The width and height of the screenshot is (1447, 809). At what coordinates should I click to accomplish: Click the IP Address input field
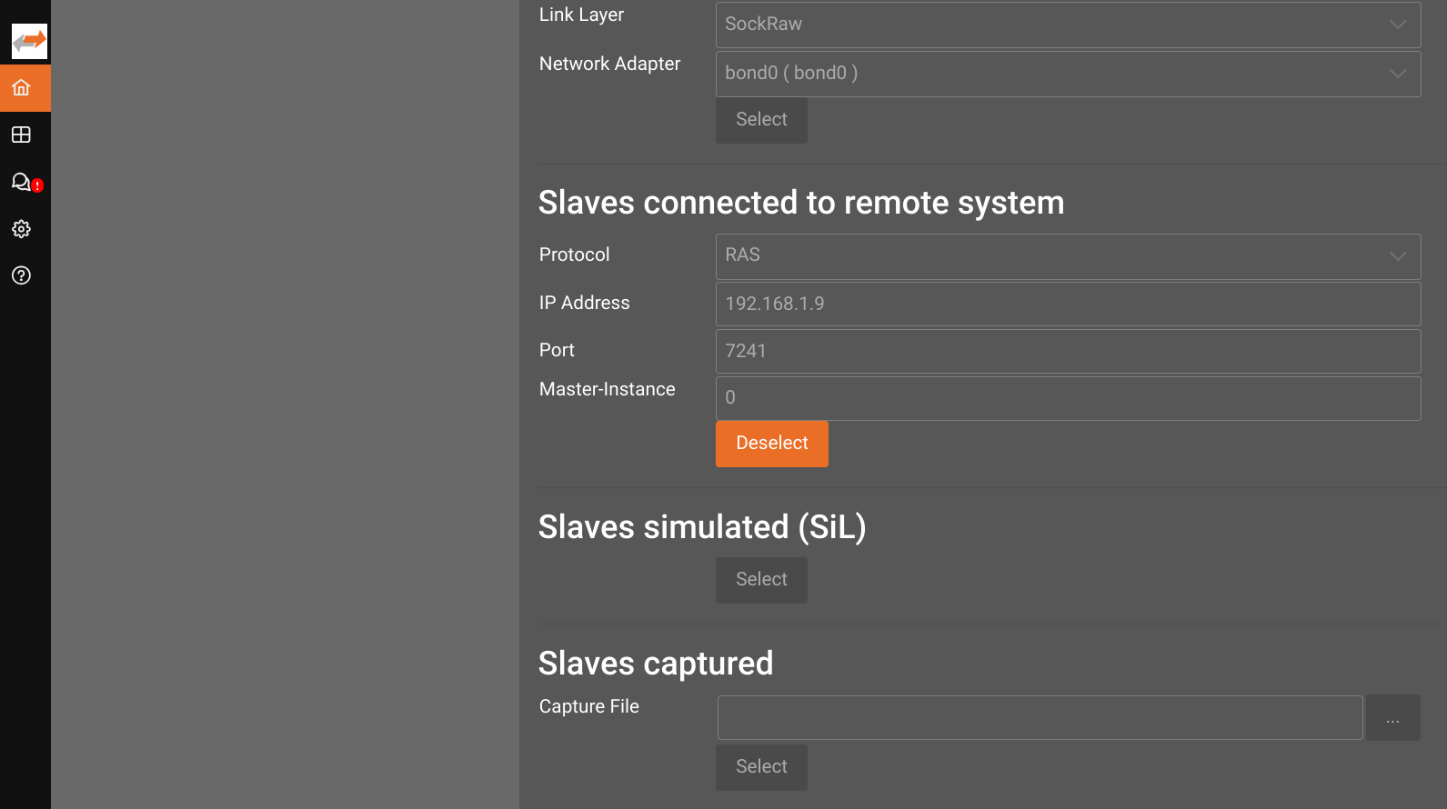(x=1068, y=305)
